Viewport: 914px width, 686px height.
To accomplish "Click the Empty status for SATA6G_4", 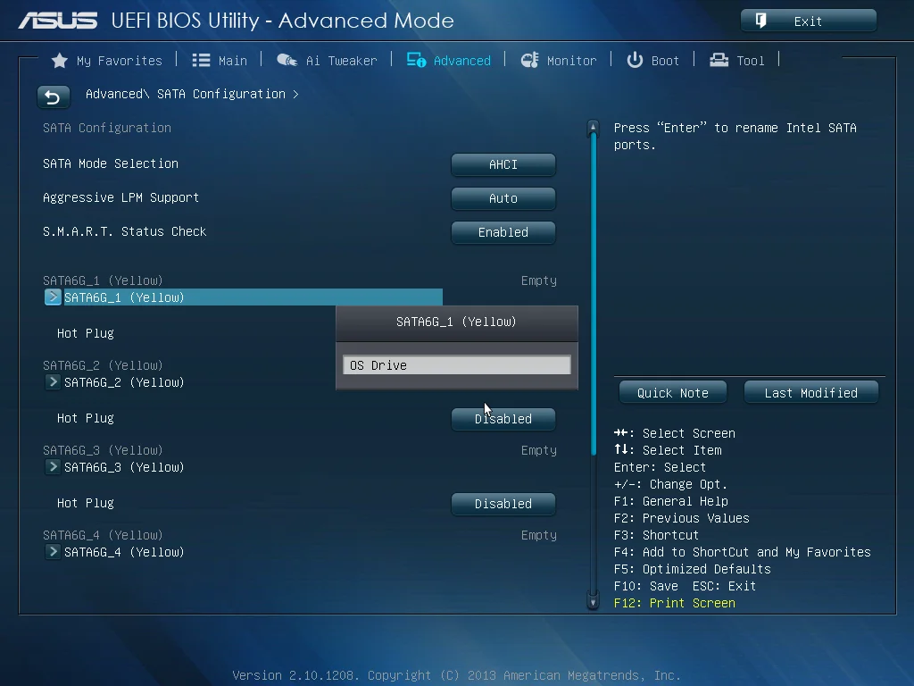I will click(x=538, y=535).
